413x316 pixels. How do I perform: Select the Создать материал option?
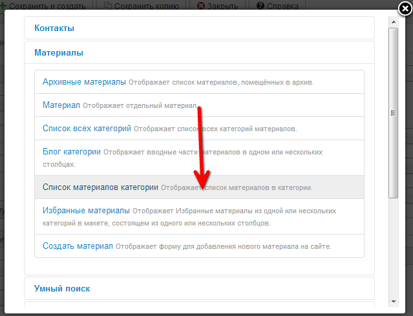(x=78, y=246)
